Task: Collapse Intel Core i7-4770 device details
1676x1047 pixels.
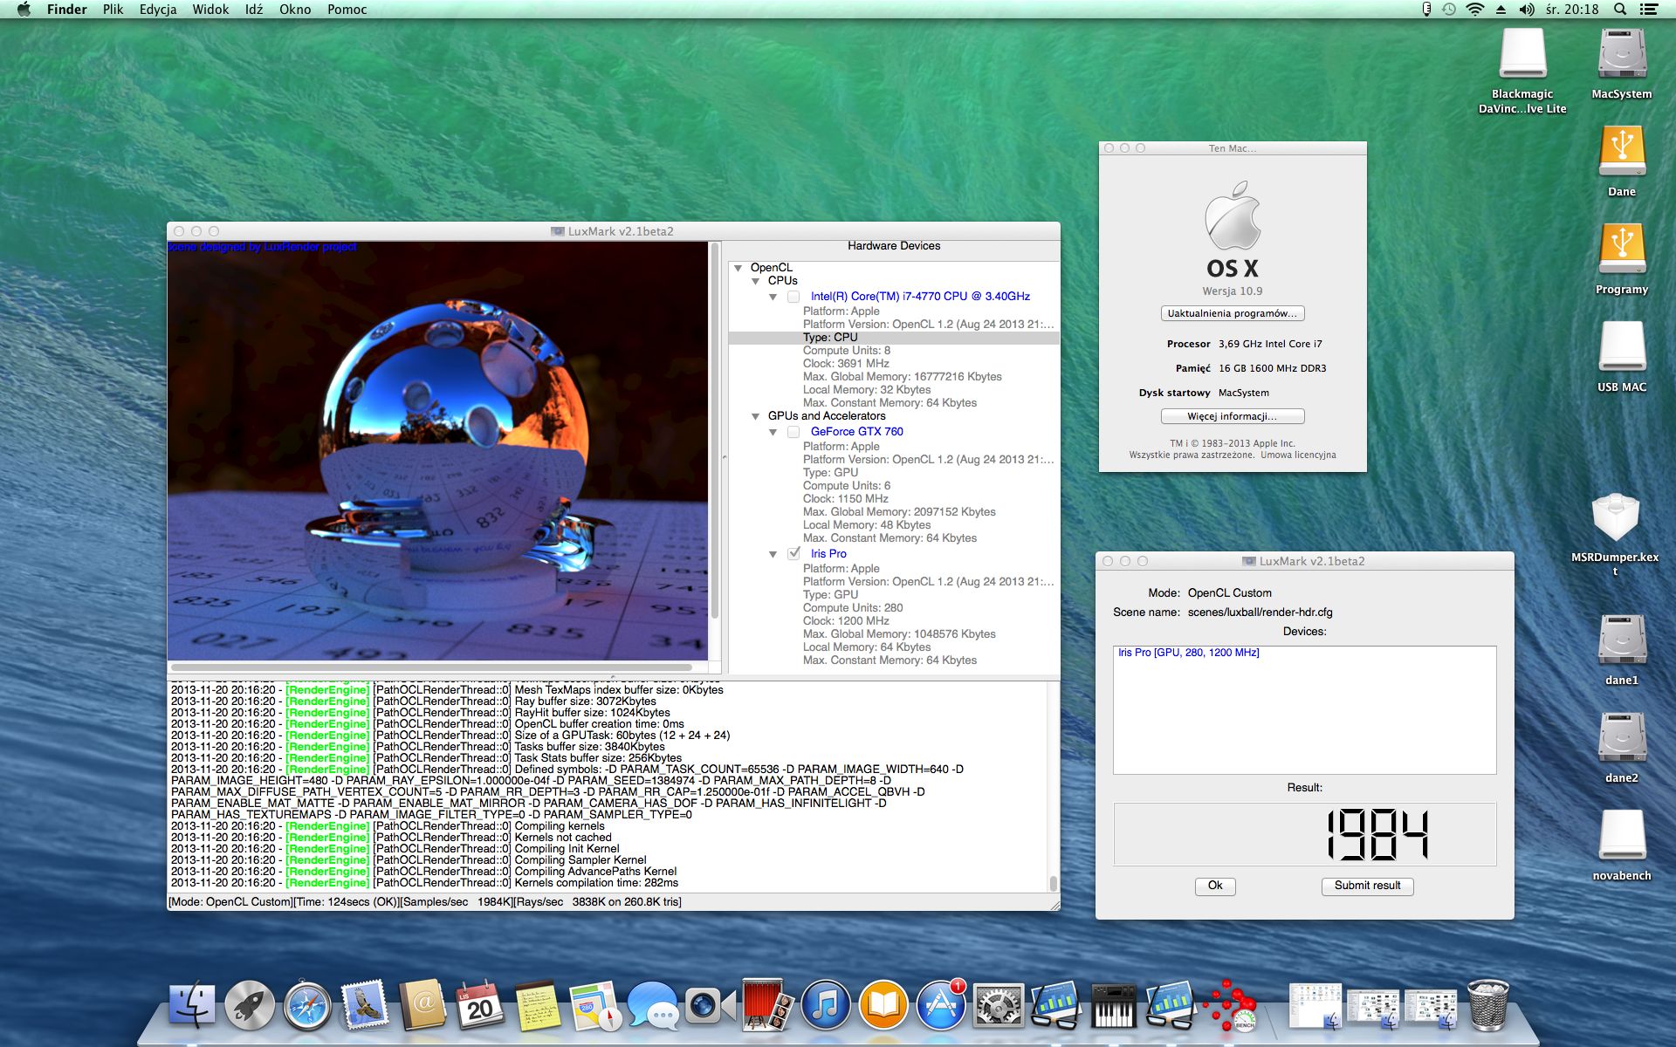Action: (x=773, y=297)
